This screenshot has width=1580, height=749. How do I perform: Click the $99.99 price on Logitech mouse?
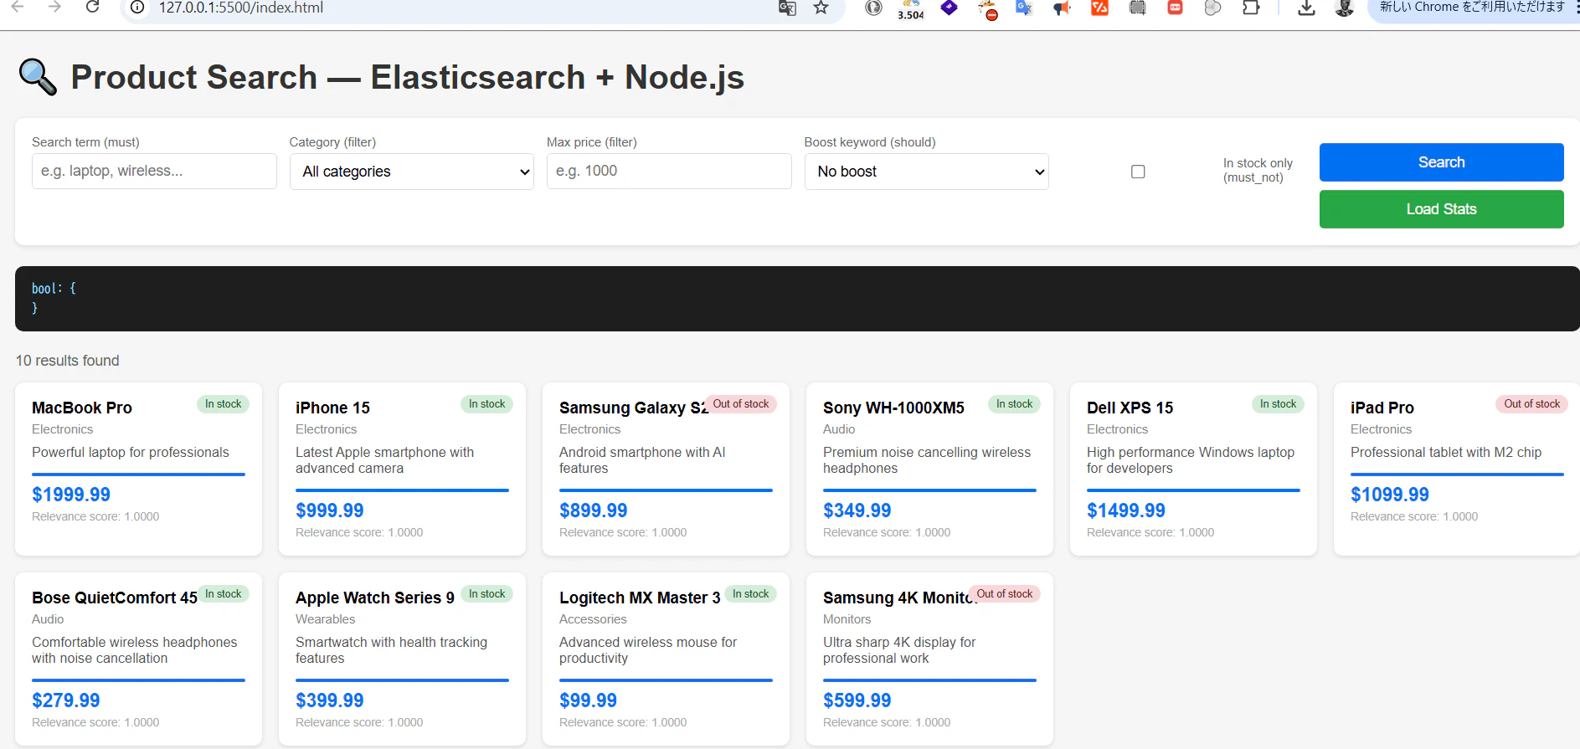click(x=588, y=700)
